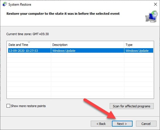Close the System Restore dialog
160x130 pixels.
tap(155, 4)
